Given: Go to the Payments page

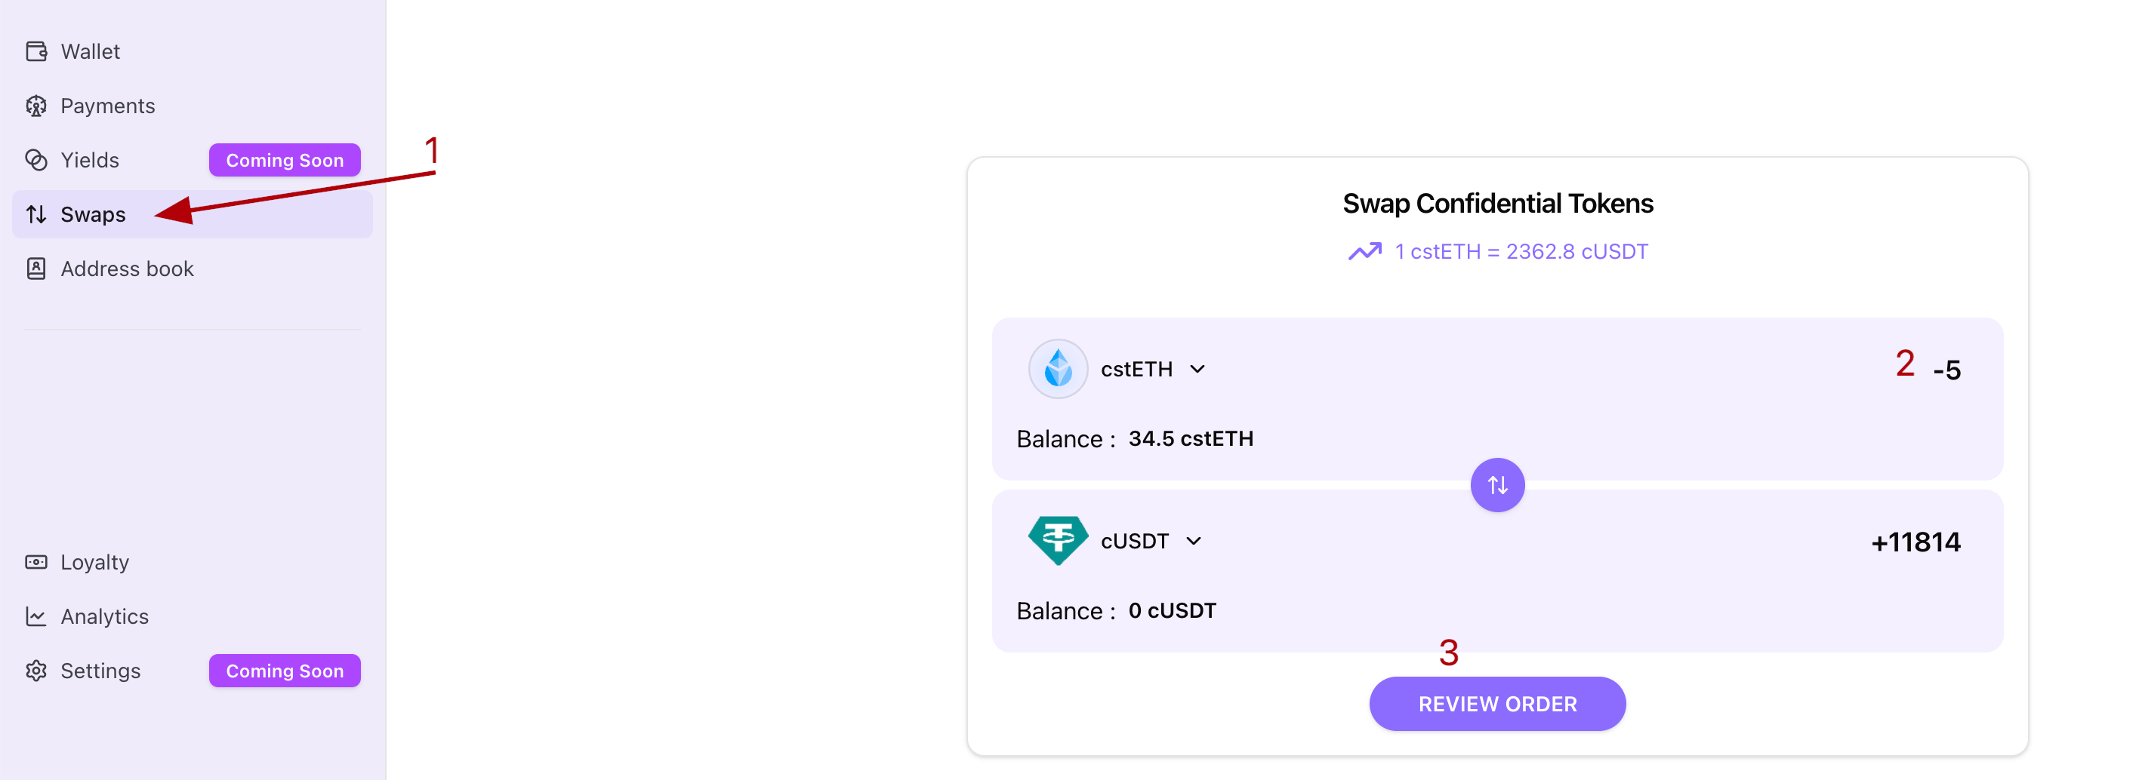Looking at the screenshot, I should pos(108,106).
